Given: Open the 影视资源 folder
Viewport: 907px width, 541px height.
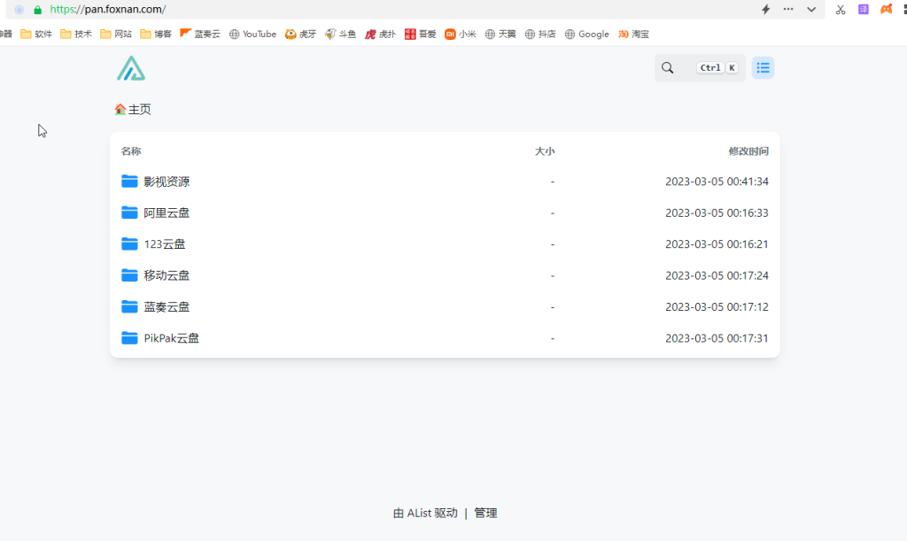Looking at the screenshot, I should (x=167, y=182).
